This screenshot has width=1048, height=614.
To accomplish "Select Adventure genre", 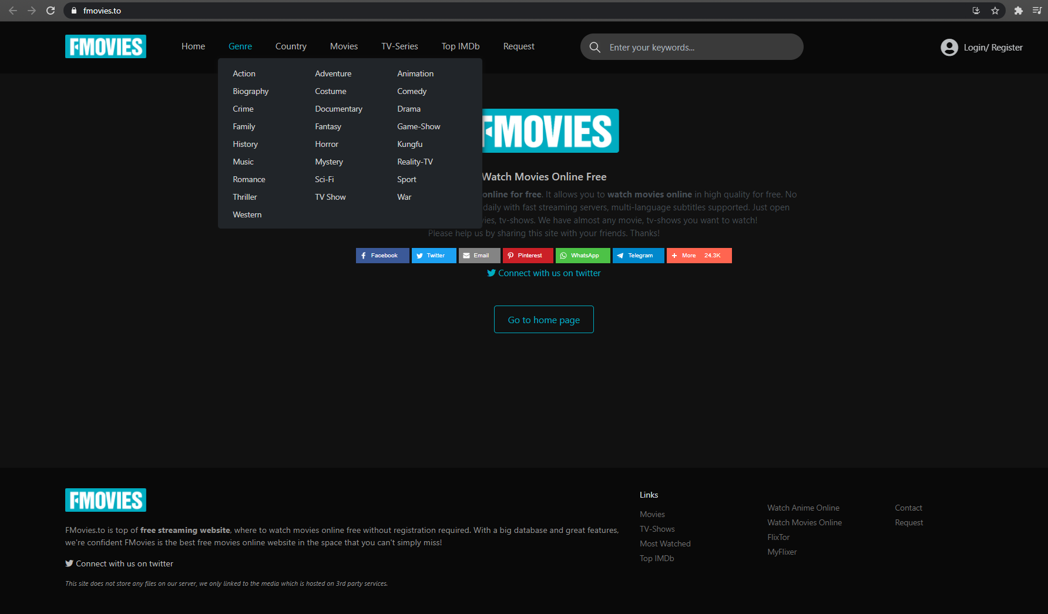I will [x=333, y=73].
